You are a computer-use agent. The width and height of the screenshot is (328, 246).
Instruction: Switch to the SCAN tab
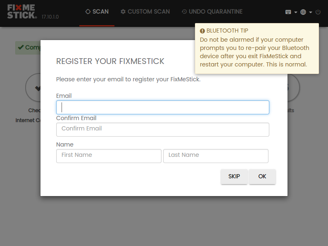click(97, 12)
